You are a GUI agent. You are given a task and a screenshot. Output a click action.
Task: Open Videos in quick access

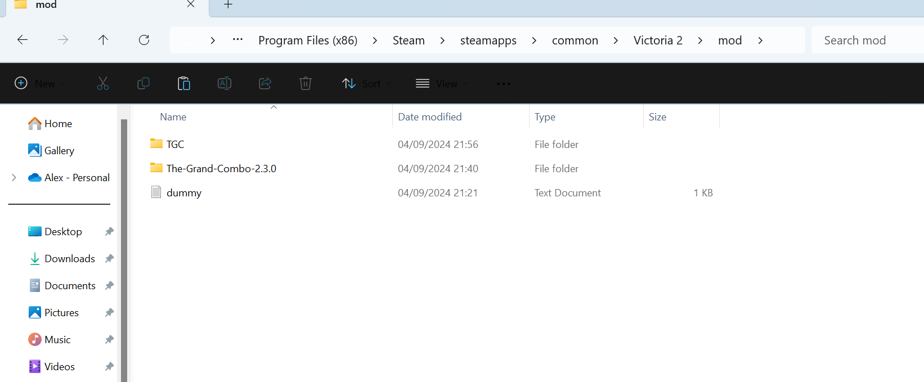point(51,366)
